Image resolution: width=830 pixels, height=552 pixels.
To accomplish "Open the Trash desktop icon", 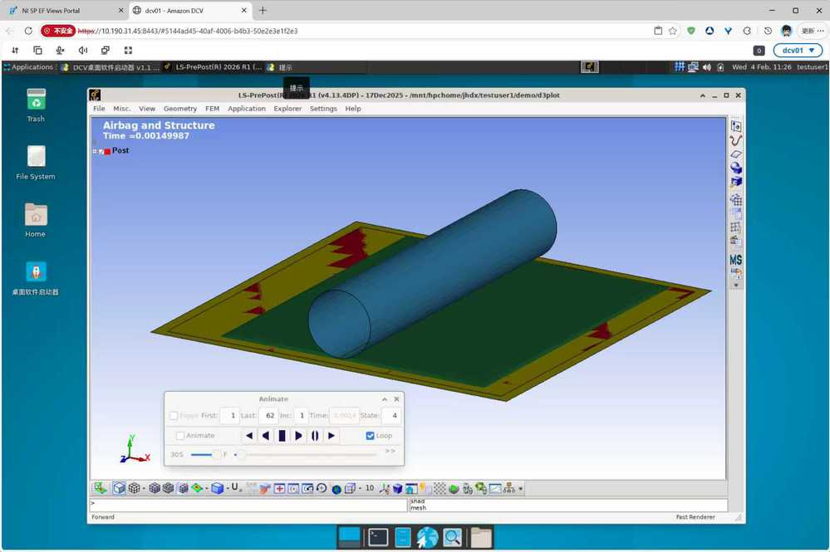I will tap(36, 100).
